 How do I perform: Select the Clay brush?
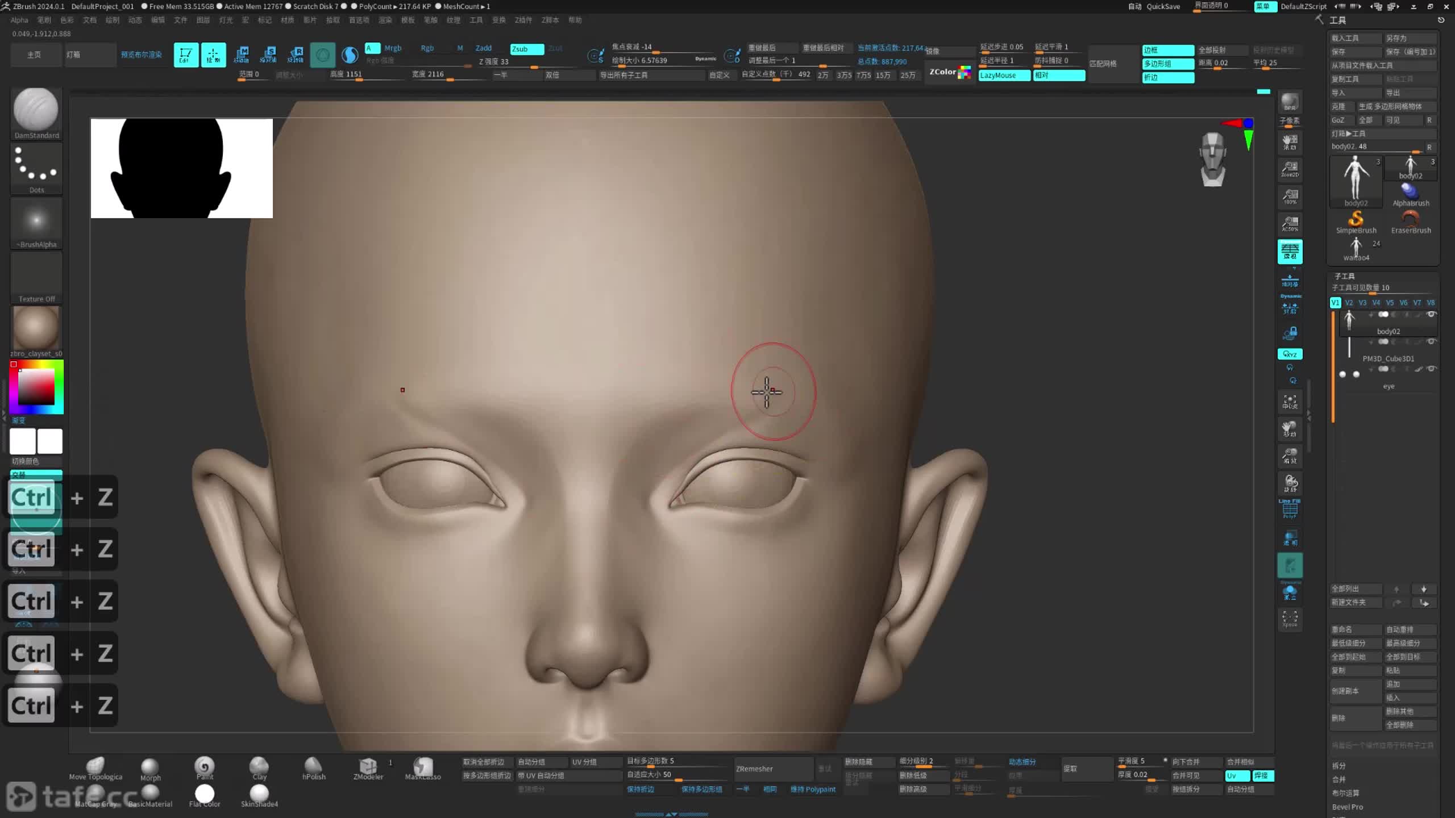click(259, 769)
